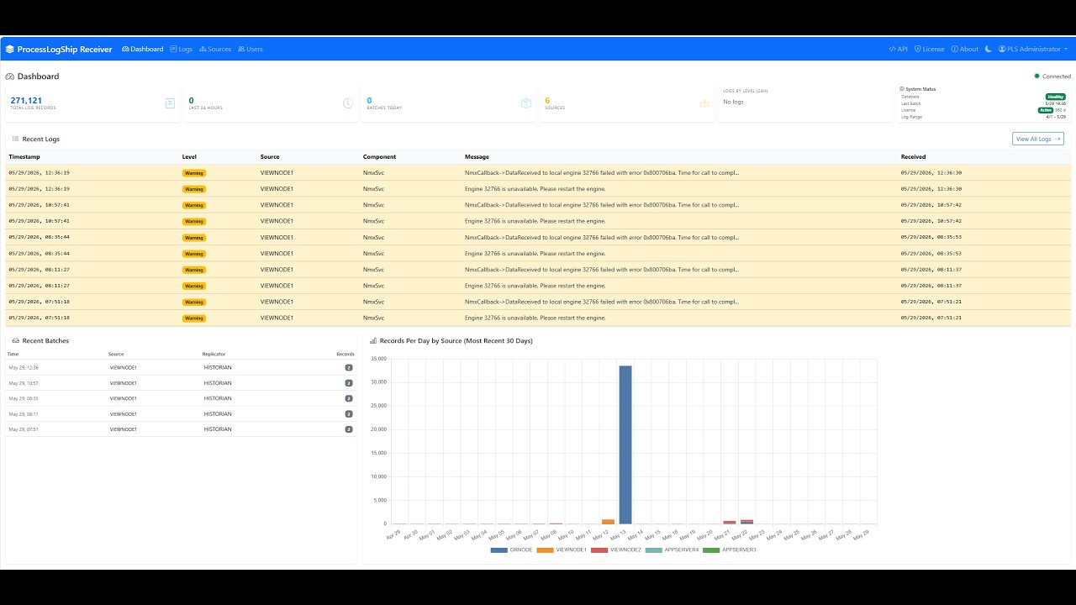1076x605 pixels.
Task: Open the Logs navigation tab
Action: click(x=182, y=49)
